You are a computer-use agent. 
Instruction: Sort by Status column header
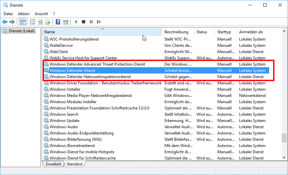click(x=205, y=32)
